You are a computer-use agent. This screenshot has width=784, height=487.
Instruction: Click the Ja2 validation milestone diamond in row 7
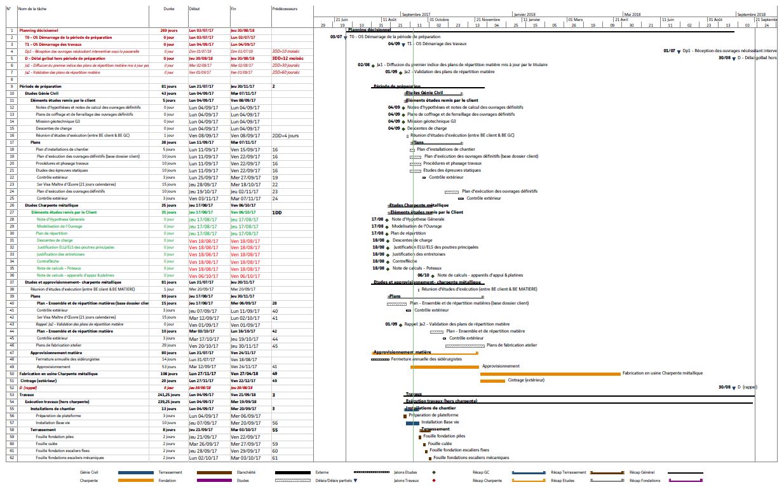pyautogui.click(x=400, y=72)
